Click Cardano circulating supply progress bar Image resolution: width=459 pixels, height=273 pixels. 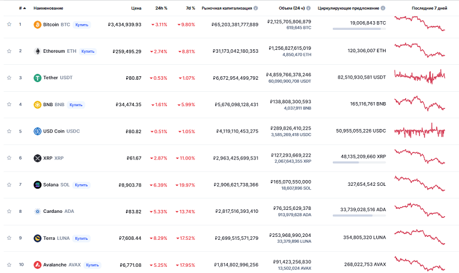tap(359, 216)
